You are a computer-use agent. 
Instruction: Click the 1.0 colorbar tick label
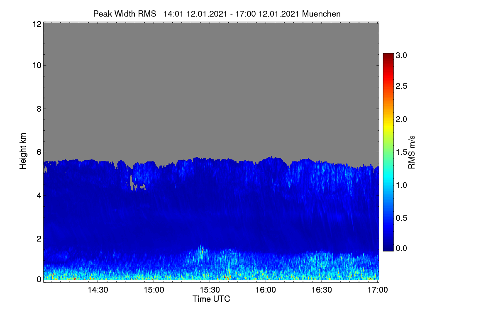coord(401,185)
